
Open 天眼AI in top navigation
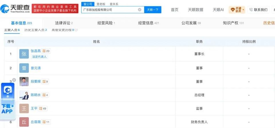point(218,10)
